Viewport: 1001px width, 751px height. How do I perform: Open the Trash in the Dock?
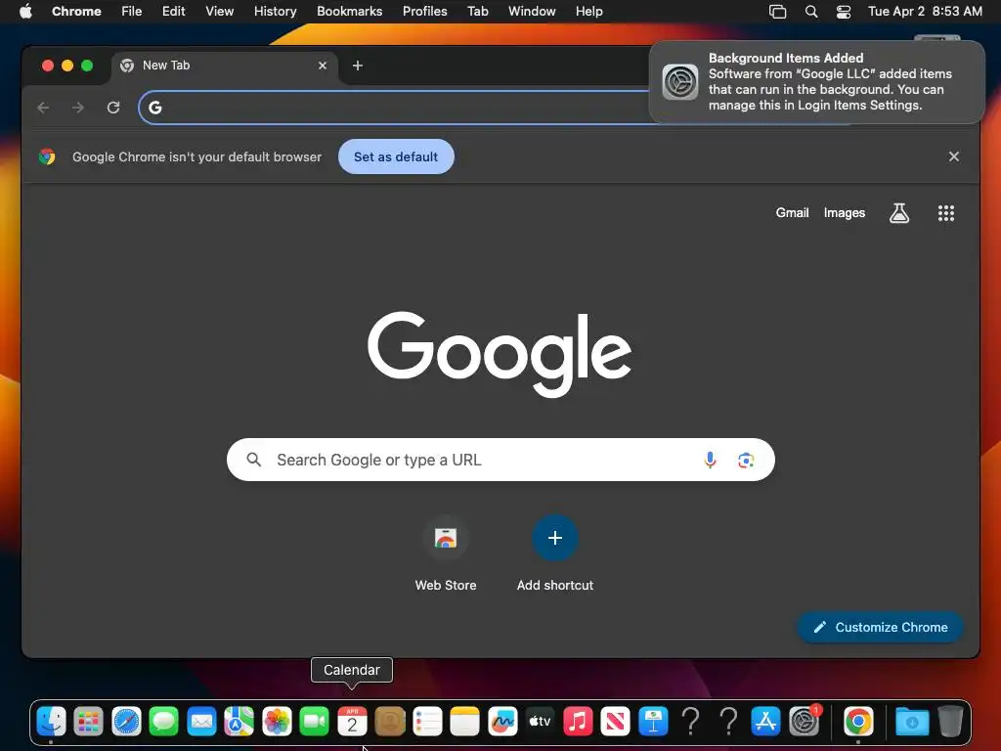point(950,722)
